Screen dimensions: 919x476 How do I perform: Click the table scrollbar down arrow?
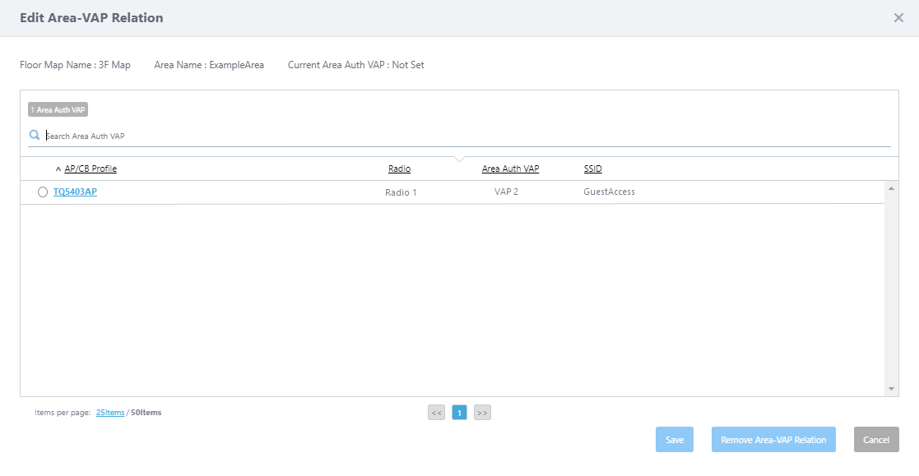click(x=891, y=388)
